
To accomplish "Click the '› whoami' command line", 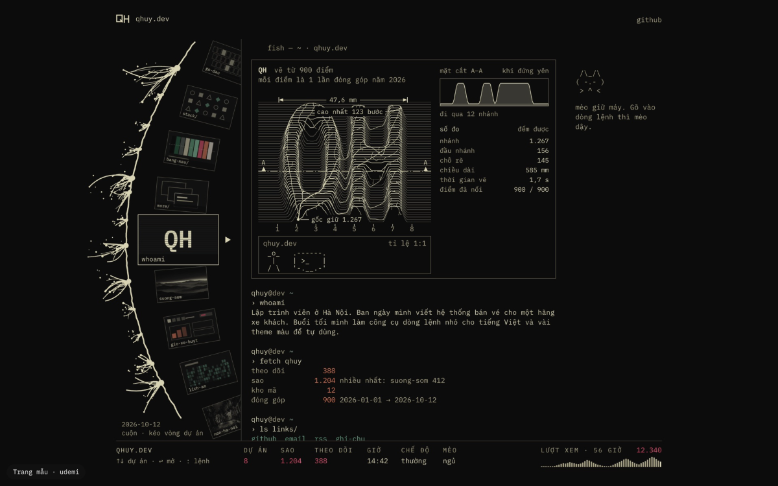I will [x=268, y=303].
